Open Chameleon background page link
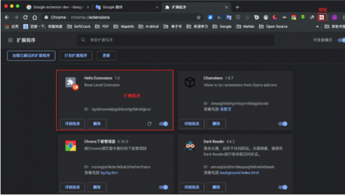 click(226, 109)
